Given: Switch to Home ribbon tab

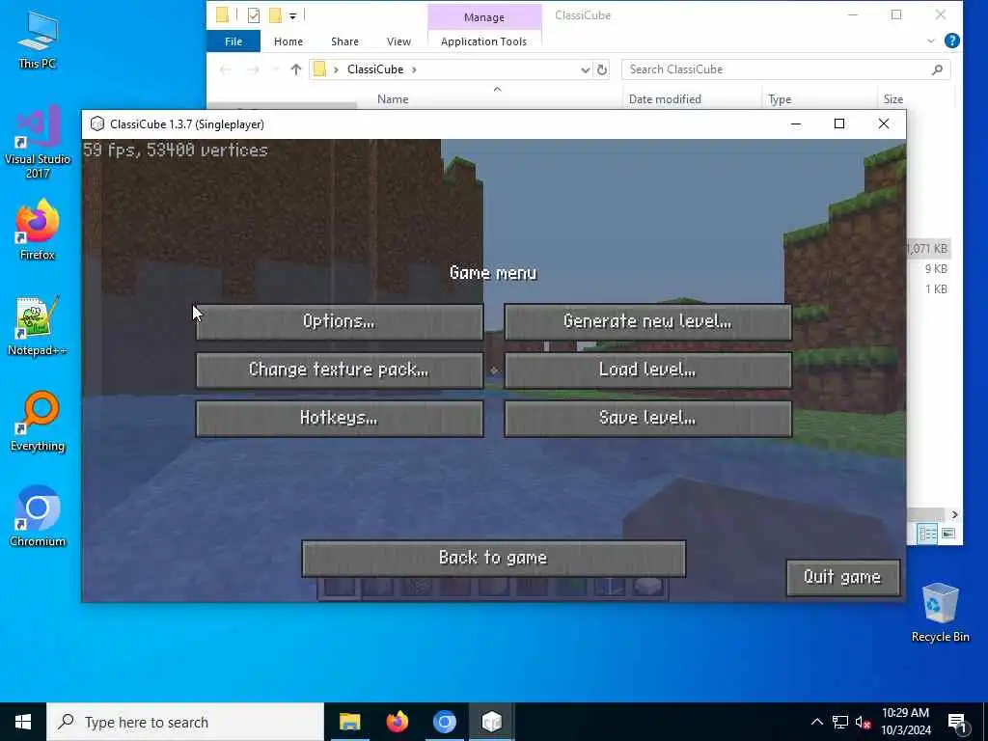Looking at the screenshot, I should click(x=288, y=41).
